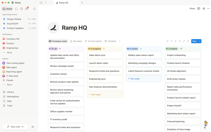The width and height of the screenshot is (211, 132).
Task: Click the blue New button
Action: tap(195, 41)
